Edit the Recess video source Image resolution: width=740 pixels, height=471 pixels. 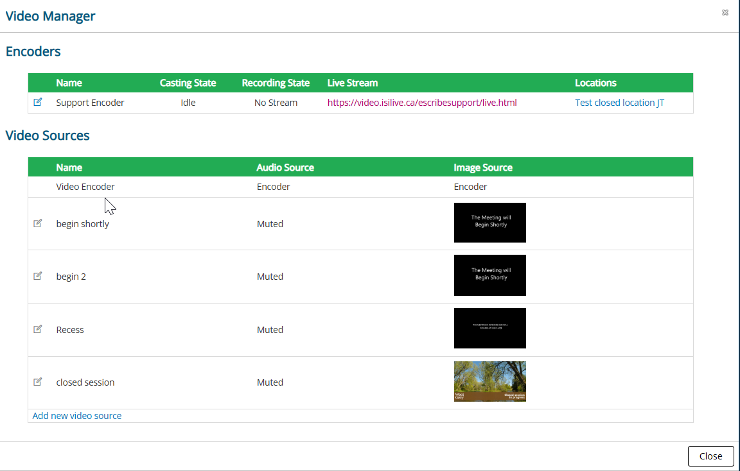[x=38, y=329]
